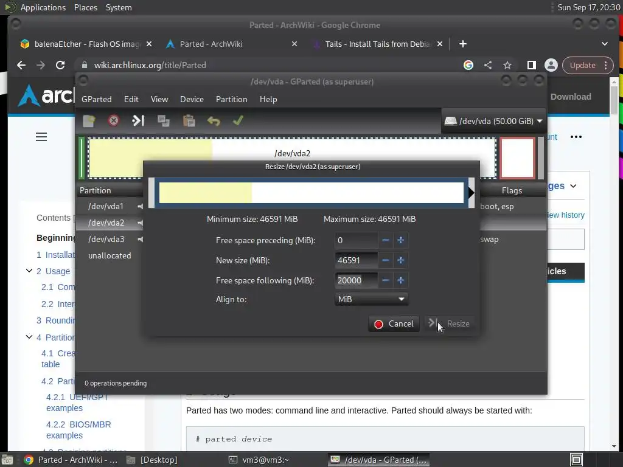Click the Partition column header
This screenshot has width=623, height=467.
[x=110, y=190]
